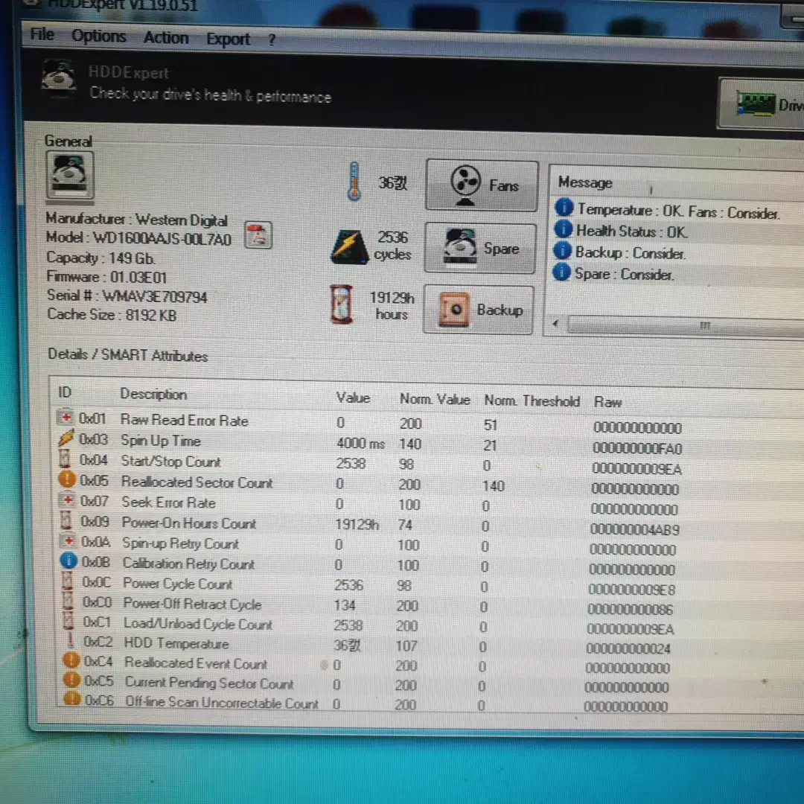Click the raw value 00000000FA0
Image resolution: width=804 pixels, height=804 pixels.
click(636, 448)
